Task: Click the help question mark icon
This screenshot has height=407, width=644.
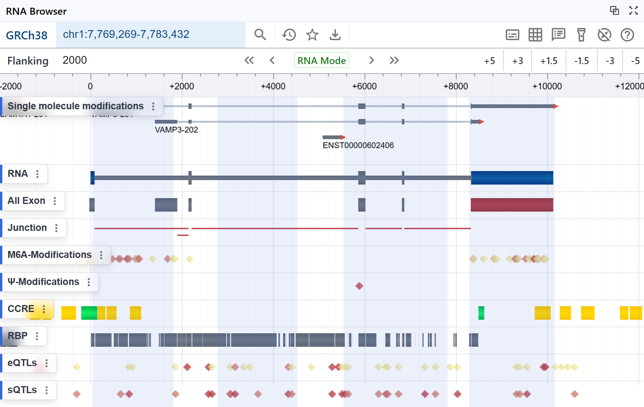Action: (x=627, y=35)
